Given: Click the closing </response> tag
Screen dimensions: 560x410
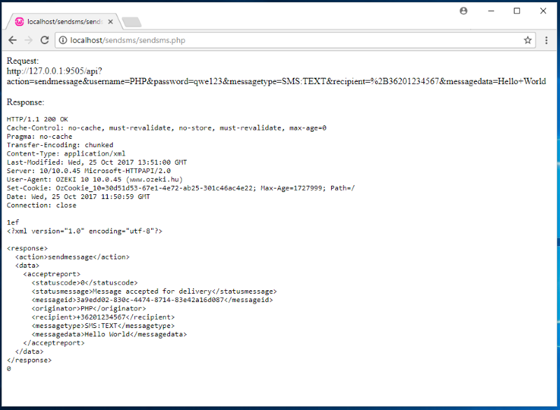Looking at the screenshot, I should click(29, 360).
